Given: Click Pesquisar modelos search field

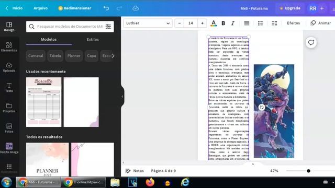Looking at the screenshot, I should [x=70, y=27].
